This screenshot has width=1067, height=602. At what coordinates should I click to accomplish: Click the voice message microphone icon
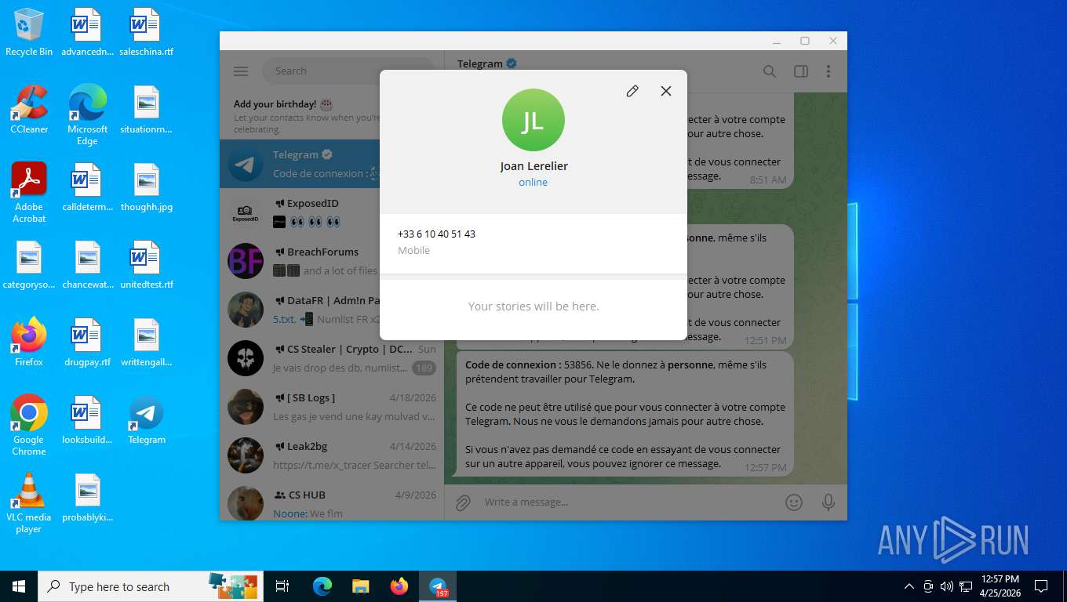tap(828, 502)
